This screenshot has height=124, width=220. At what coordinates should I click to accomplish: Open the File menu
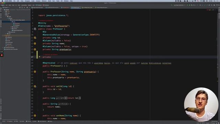click(x=14, y=1)
